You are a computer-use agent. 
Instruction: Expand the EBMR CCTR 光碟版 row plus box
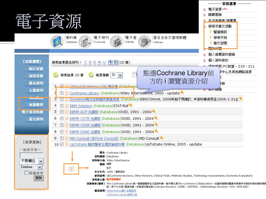[62, 118]
